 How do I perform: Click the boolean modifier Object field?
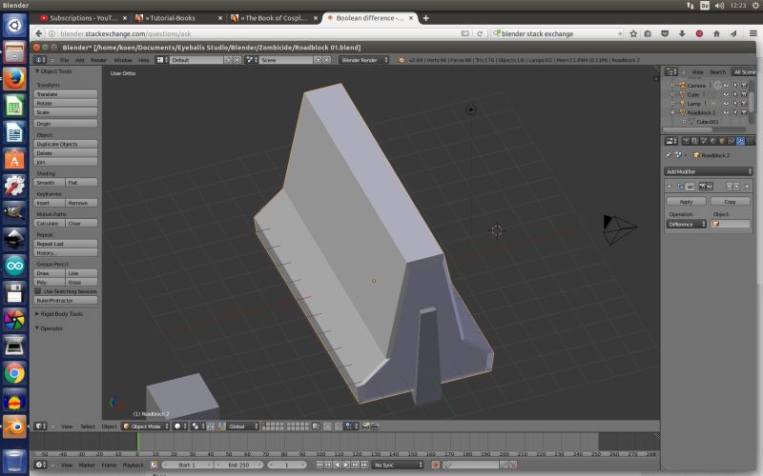click(x=730, y=225)
